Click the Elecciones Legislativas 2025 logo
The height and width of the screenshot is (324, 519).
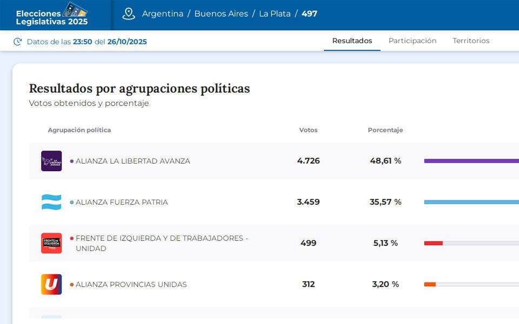[52, 15]
